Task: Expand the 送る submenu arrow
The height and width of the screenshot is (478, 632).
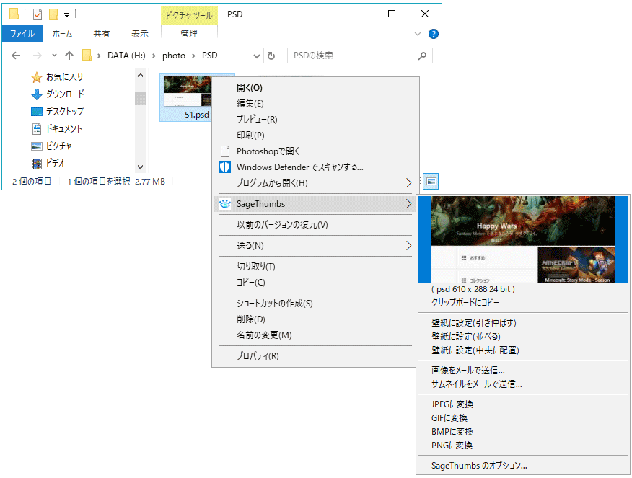Action: (408, 246)
